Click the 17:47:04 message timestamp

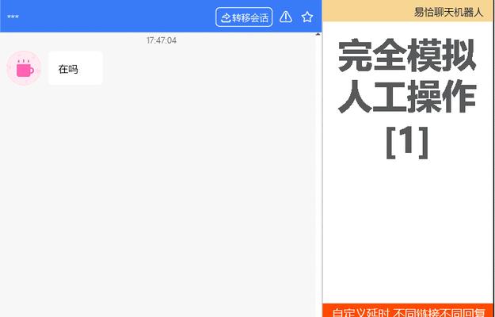[162, 40]
